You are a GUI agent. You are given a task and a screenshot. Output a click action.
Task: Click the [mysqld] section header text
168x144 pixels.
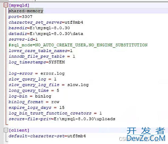19,5
